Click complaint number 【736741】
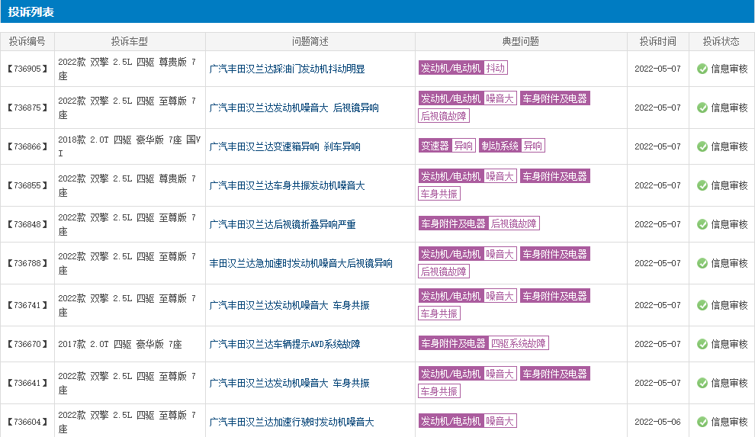The height and width of the screenshot is (437, 755). (27, 305)
